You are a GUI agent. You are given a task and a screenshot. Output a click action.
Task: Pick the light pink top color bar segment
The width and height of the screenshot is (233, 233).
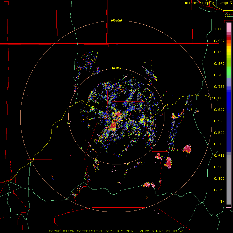click(229, 28)
